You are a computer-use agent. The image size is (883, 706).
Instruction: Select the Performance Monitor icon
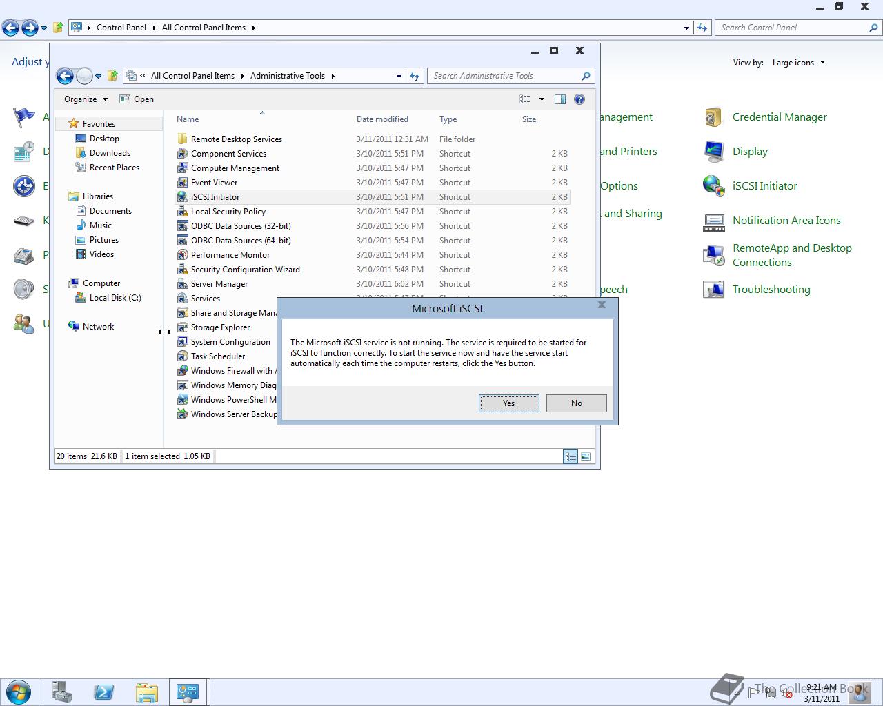click(182, 255)
